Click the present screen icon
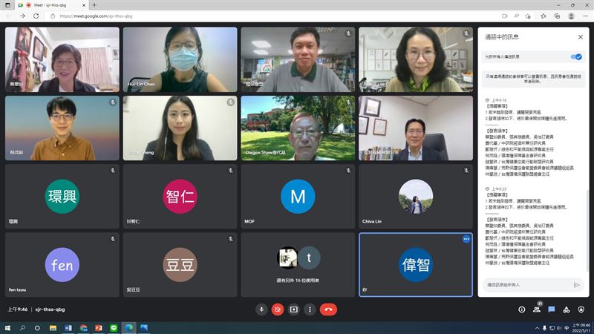 tap(293, 310)
